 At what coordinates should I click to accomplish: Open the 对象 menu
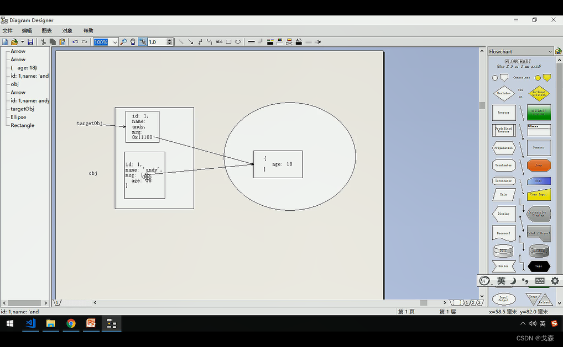[67, 31]
